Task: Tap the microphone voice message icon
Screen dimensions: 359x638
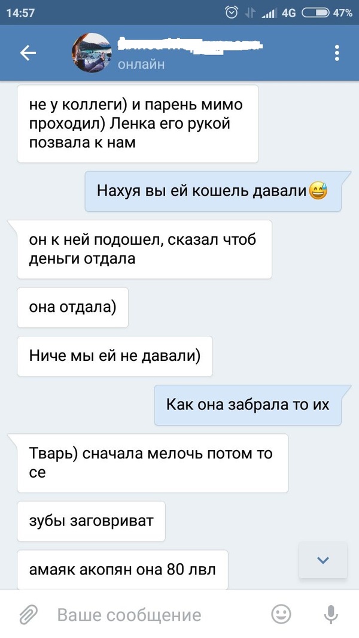Action: coord(331,614)
